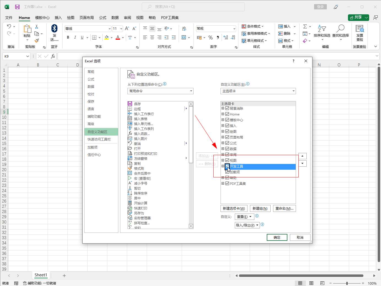Click the Increase Decimal icon

point(226,37)
